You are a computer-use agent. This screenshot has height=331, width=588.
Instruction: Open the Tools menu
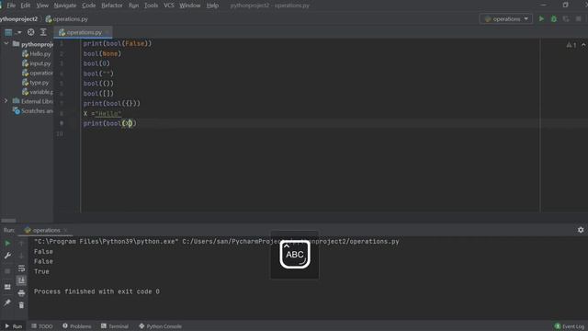click(151, 6)
